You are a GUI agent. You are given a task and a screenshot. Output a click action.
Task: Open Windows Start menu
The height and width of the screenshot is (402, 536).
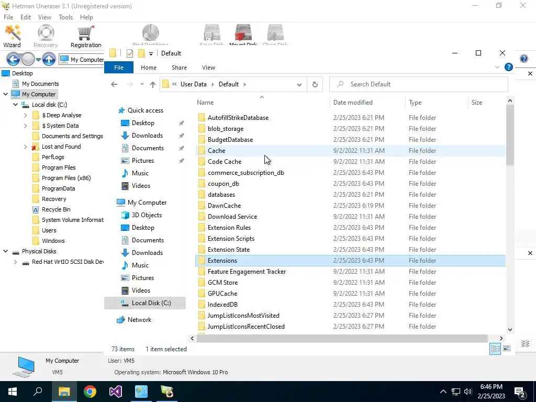(13, 392)
